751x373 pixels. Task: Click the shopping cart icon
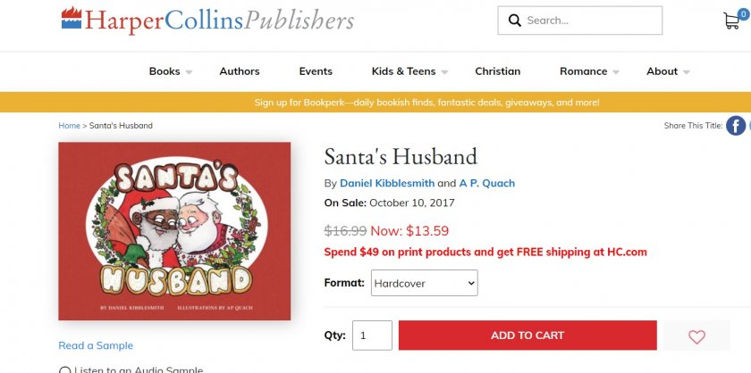click(731, 21)
